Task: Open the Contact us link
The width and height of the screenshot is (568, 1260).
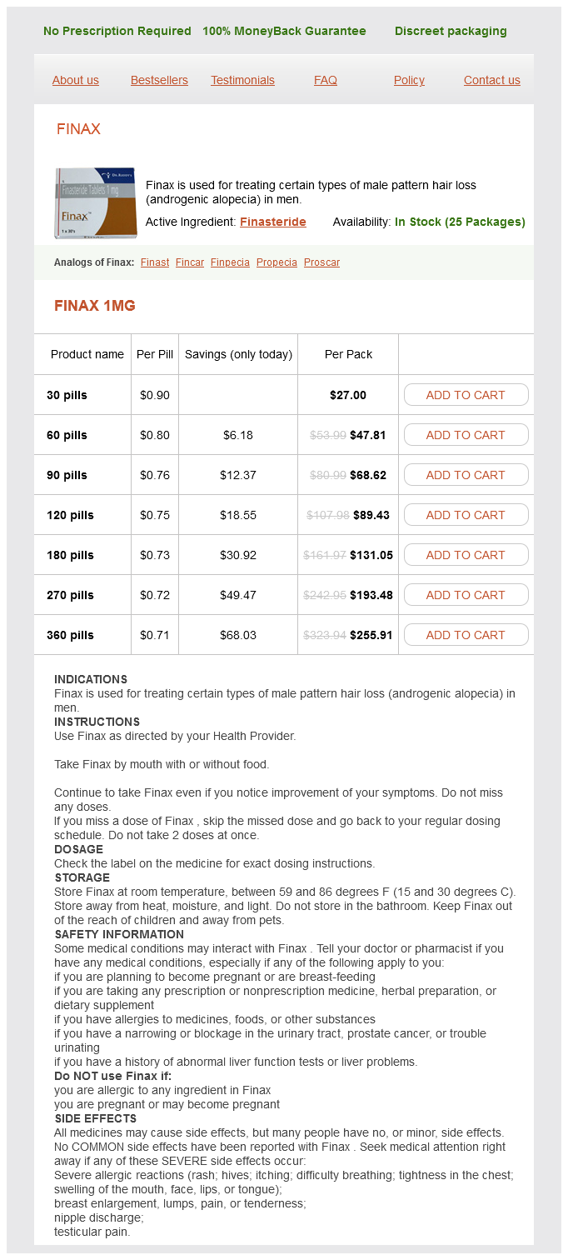Action: click(x=492, y=80)
